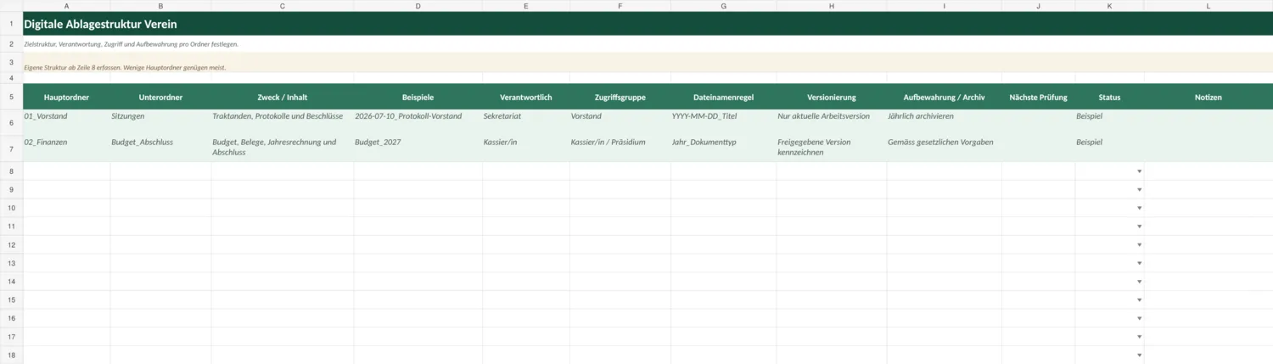Click the 'Zweck / Inhalt' header cell
The width and height of the screenshot is (1273, 364).
point(283,98)
